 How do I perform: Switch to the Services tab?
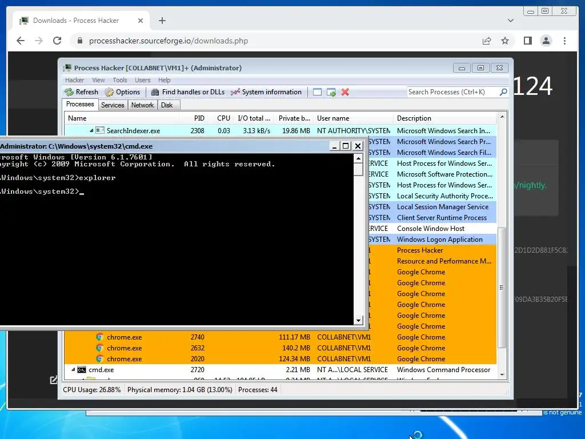tap(113, 105)
